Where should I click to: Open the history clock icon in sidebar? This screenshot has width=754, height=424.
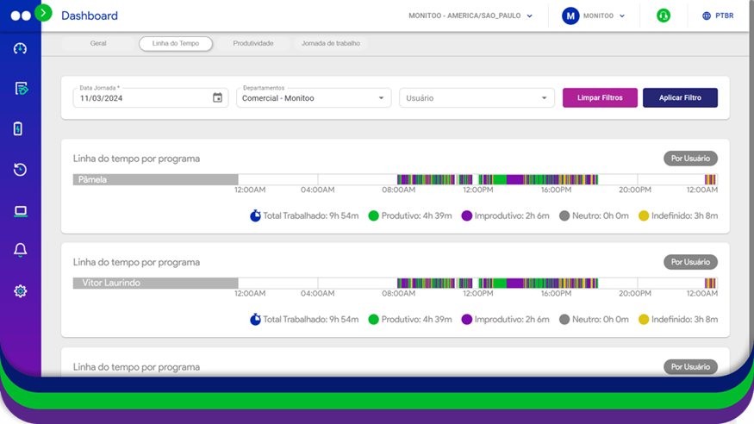[21, 170]
